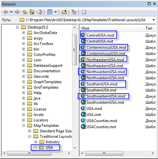Select the USA.mxt file name
The height and width of the screenshot is (159, 158).
click(x=94, y=115)
